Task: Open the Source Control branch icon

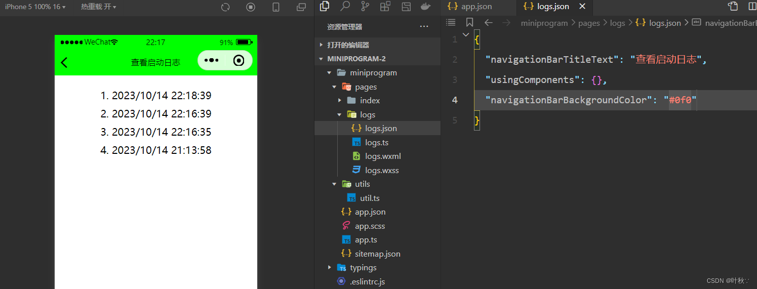Action: [365, 6]
